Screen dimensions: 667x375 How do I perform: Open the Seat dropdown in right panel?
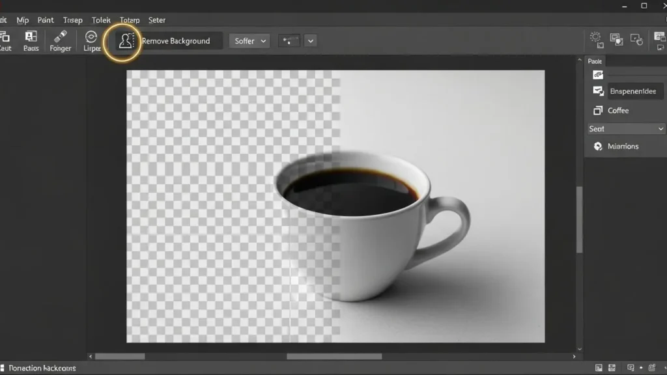[625, 128]
